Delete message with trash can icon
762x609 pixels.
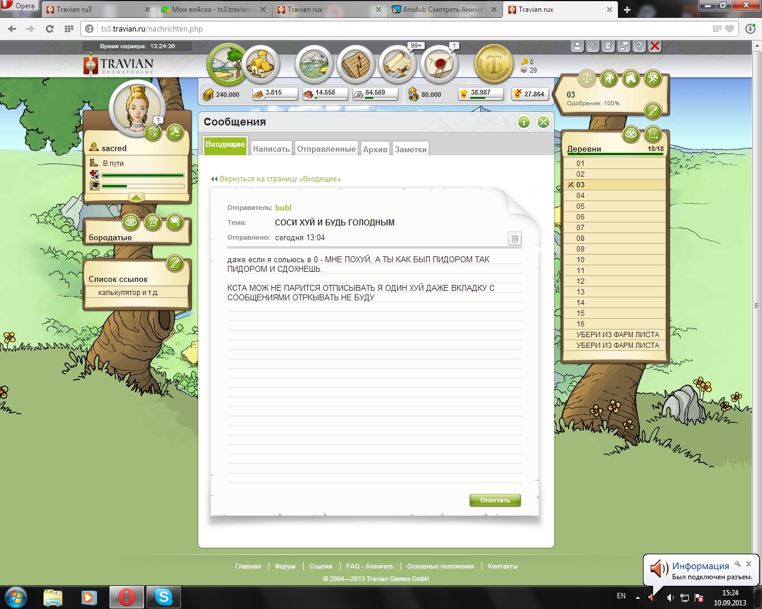(x=515, y=238)
